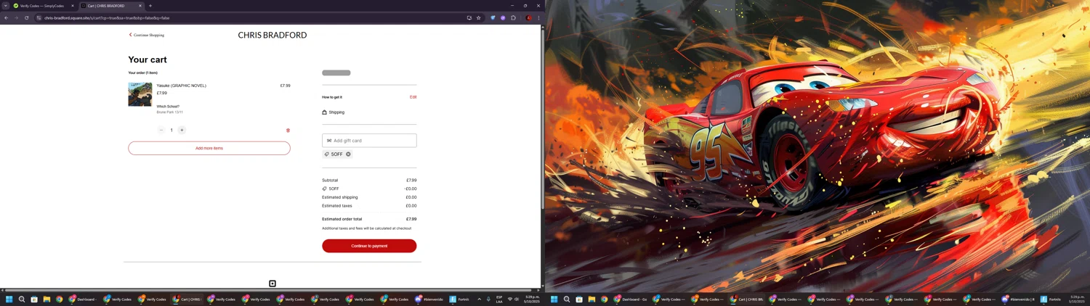
Task: Click the Add gift card field
Action: coord(369,141)
